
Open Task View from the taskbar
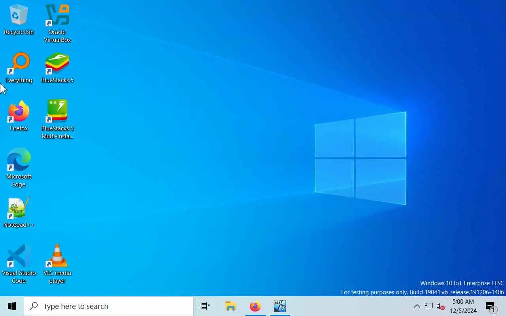[x=206, y=306]
